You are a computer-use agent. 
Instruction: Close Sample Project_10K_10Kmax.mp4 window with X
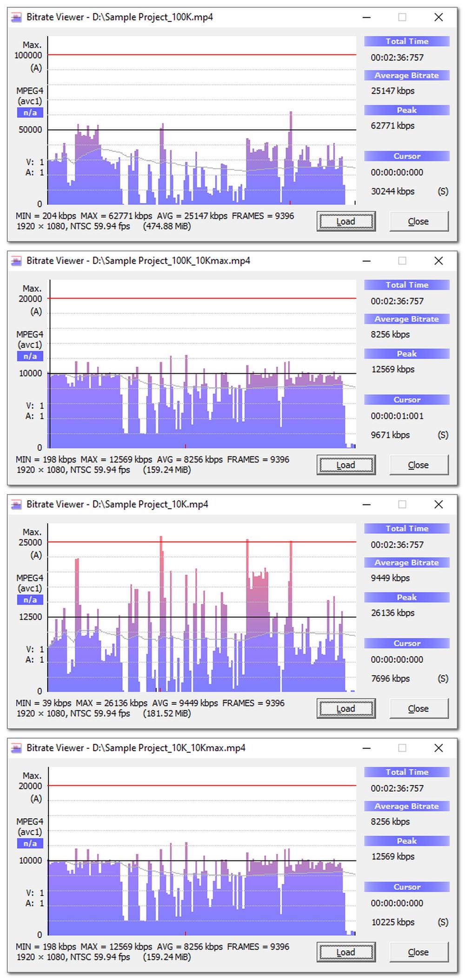click(438, 748)
